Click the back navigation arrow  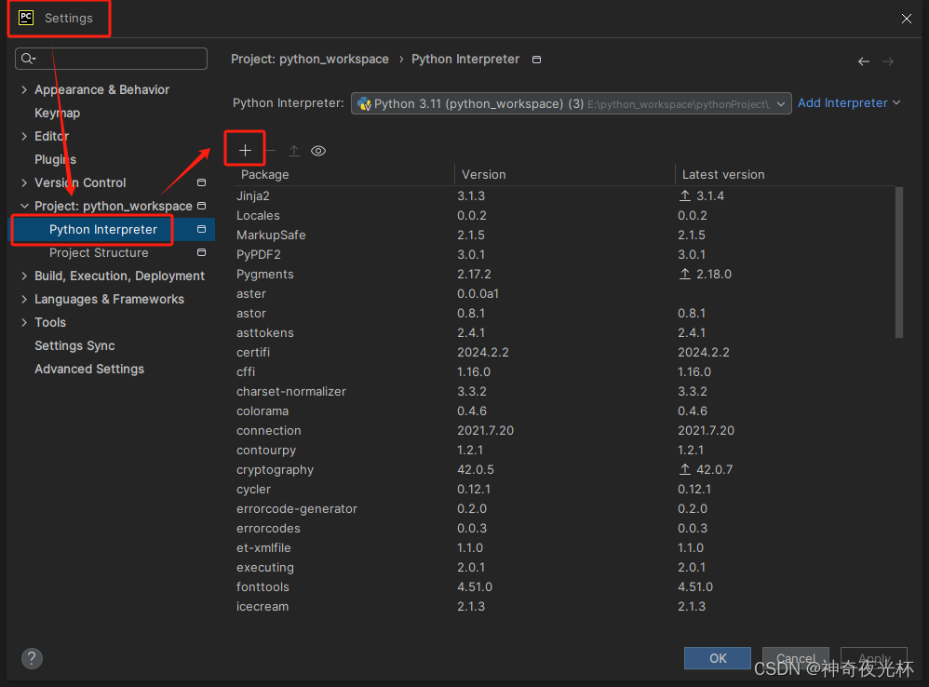click(864, 61)
